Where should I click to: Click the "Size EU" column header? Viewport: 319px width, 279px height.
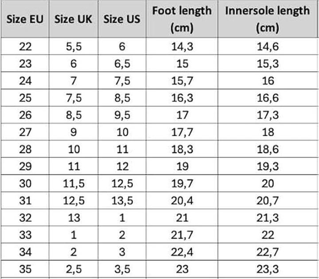(25, 20)
